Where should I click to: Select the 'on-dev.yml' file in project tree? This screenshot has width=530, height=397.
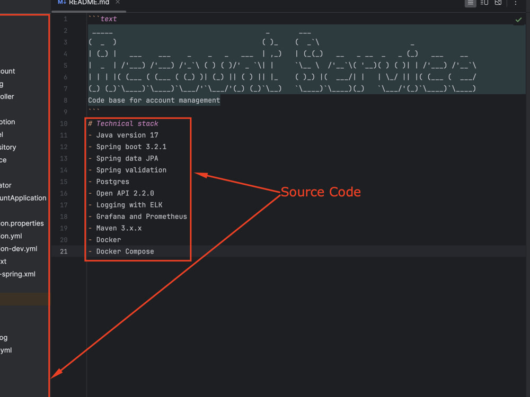pos(19,249)
